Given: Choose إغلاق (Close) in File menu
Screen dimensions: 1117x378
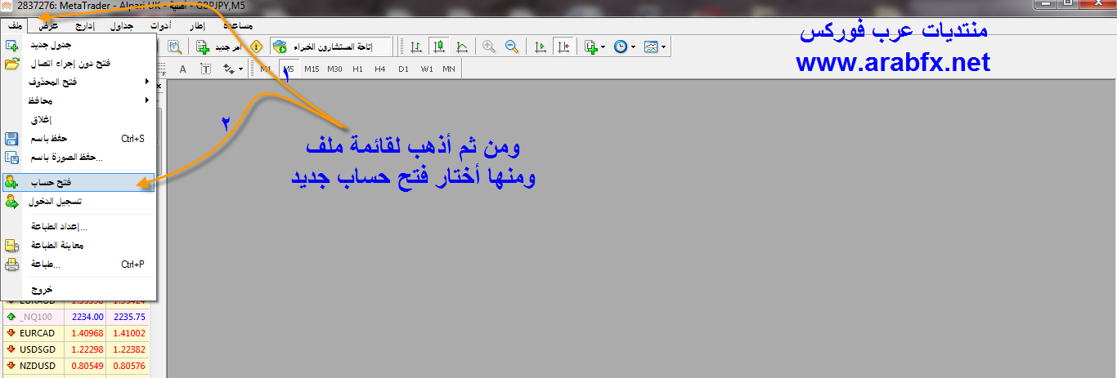Looking at the screenshot, I should pos(78,119).
